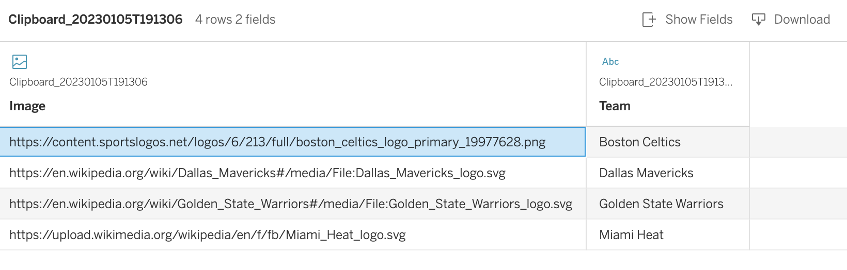Select the Boston Celtics logo URL cell
Viewport: 847px width, 270px height.
(x=277, y=142)
